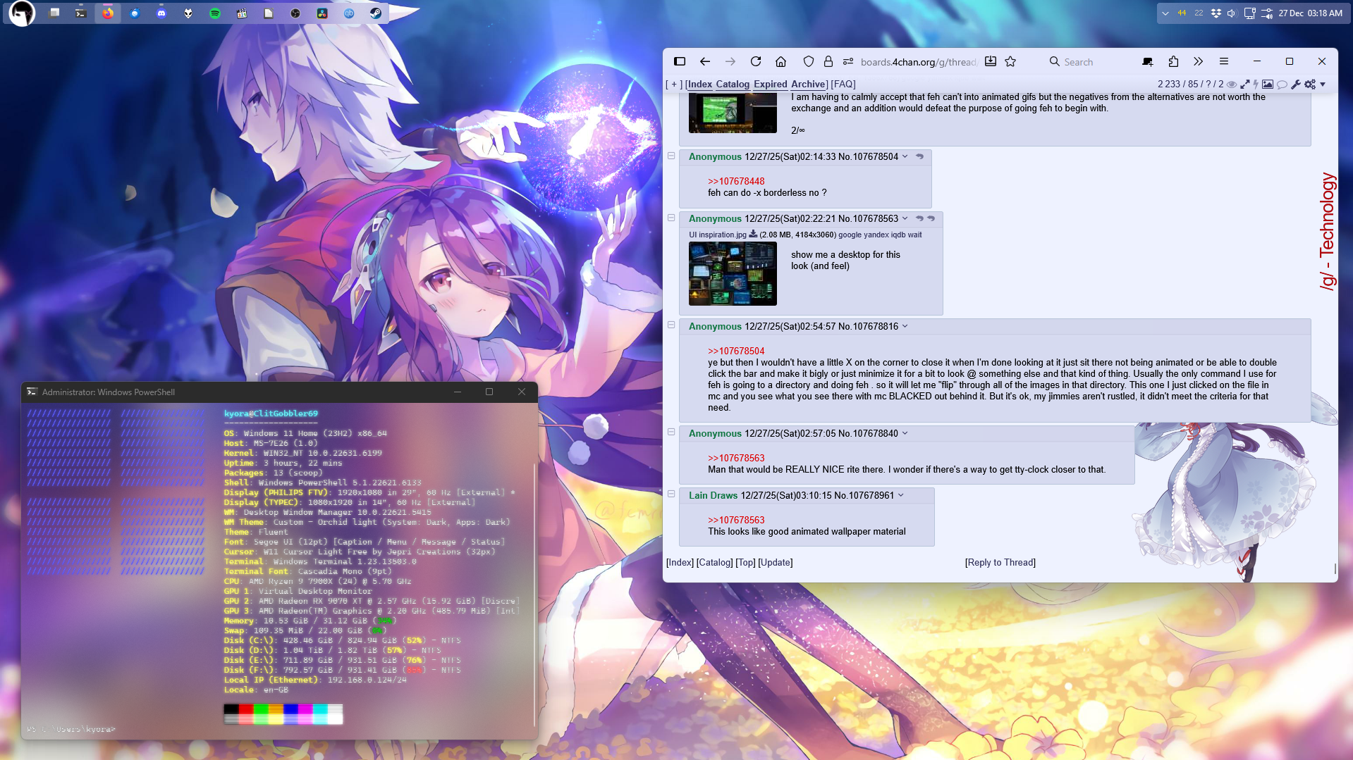Open Spotify from the taskbar
Image resolution: width=1353 pixels, height=760 pixels.
click(x=215, y=13)
